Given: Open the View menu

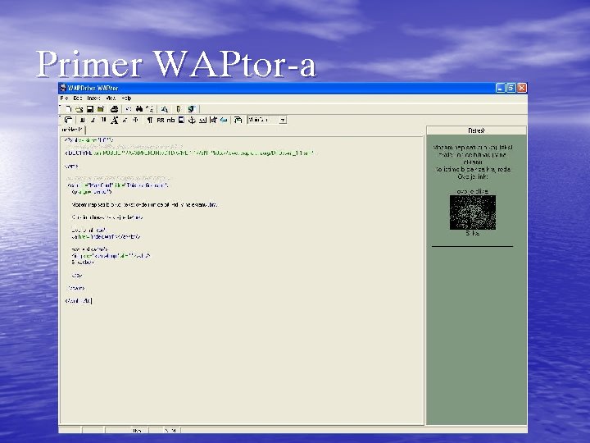Looking at the screenshot, I should coord(111,98).
